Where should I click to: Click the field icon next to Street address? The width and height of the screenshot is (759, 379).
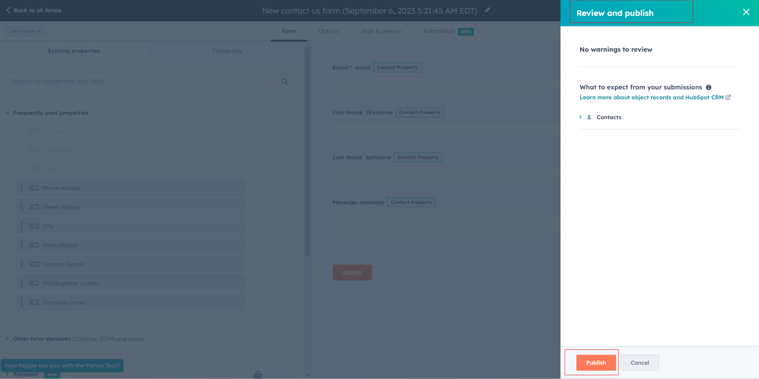click(x=34, y=207)
